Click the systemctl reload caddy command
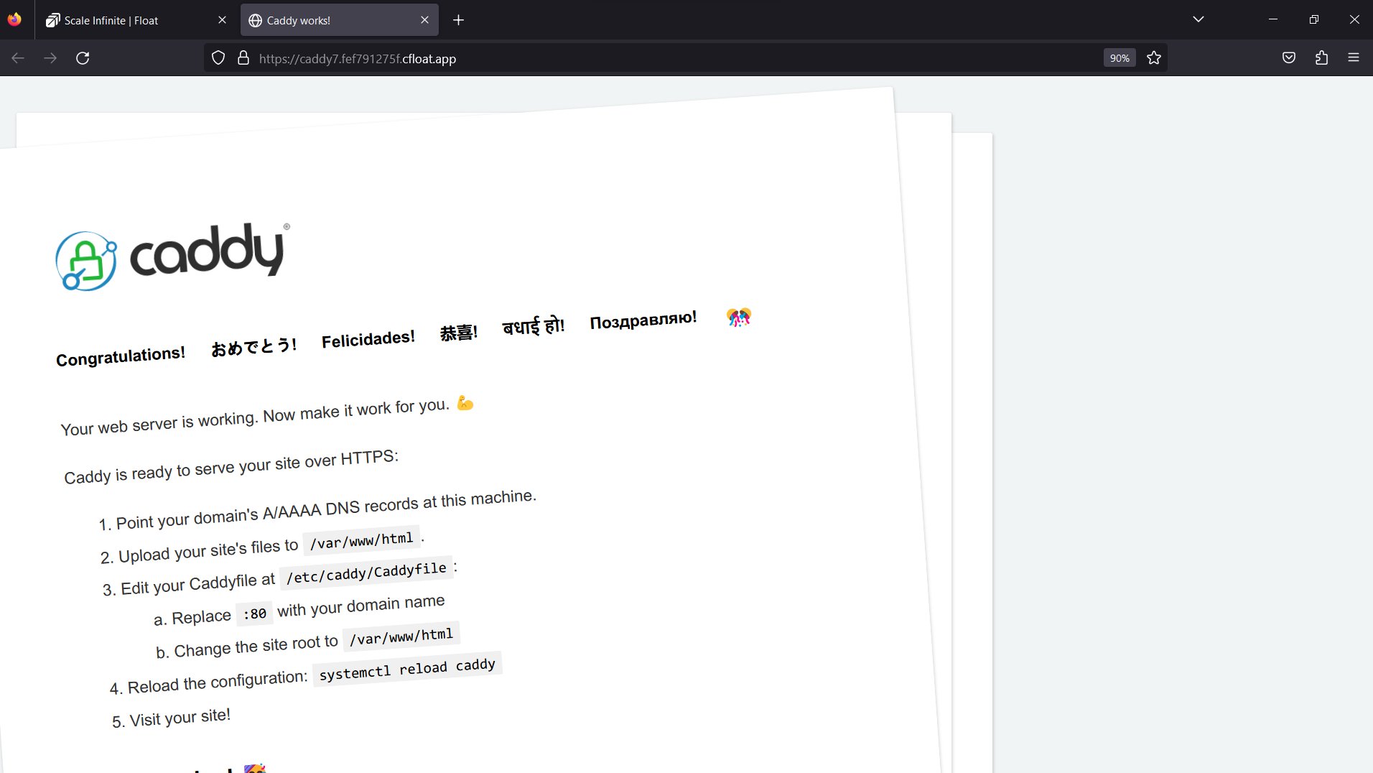The height and width of the screenshot is (773, 1373). click(407, 669)
